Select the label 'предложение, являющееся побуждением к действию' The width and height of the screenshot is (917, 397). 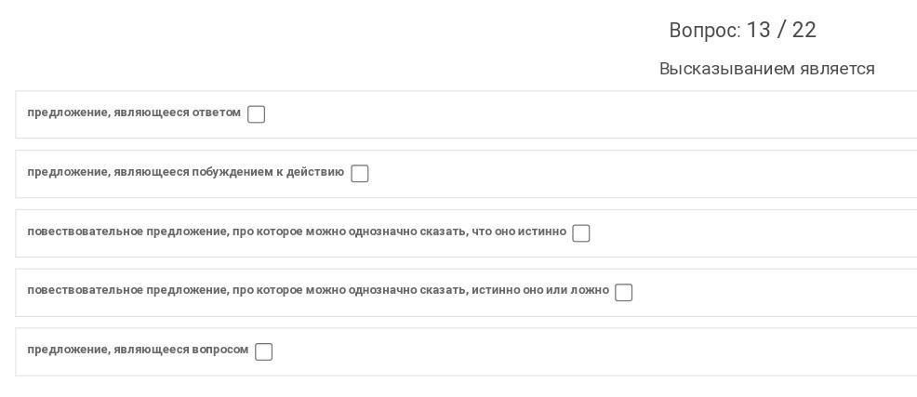[x=185, y=172]
